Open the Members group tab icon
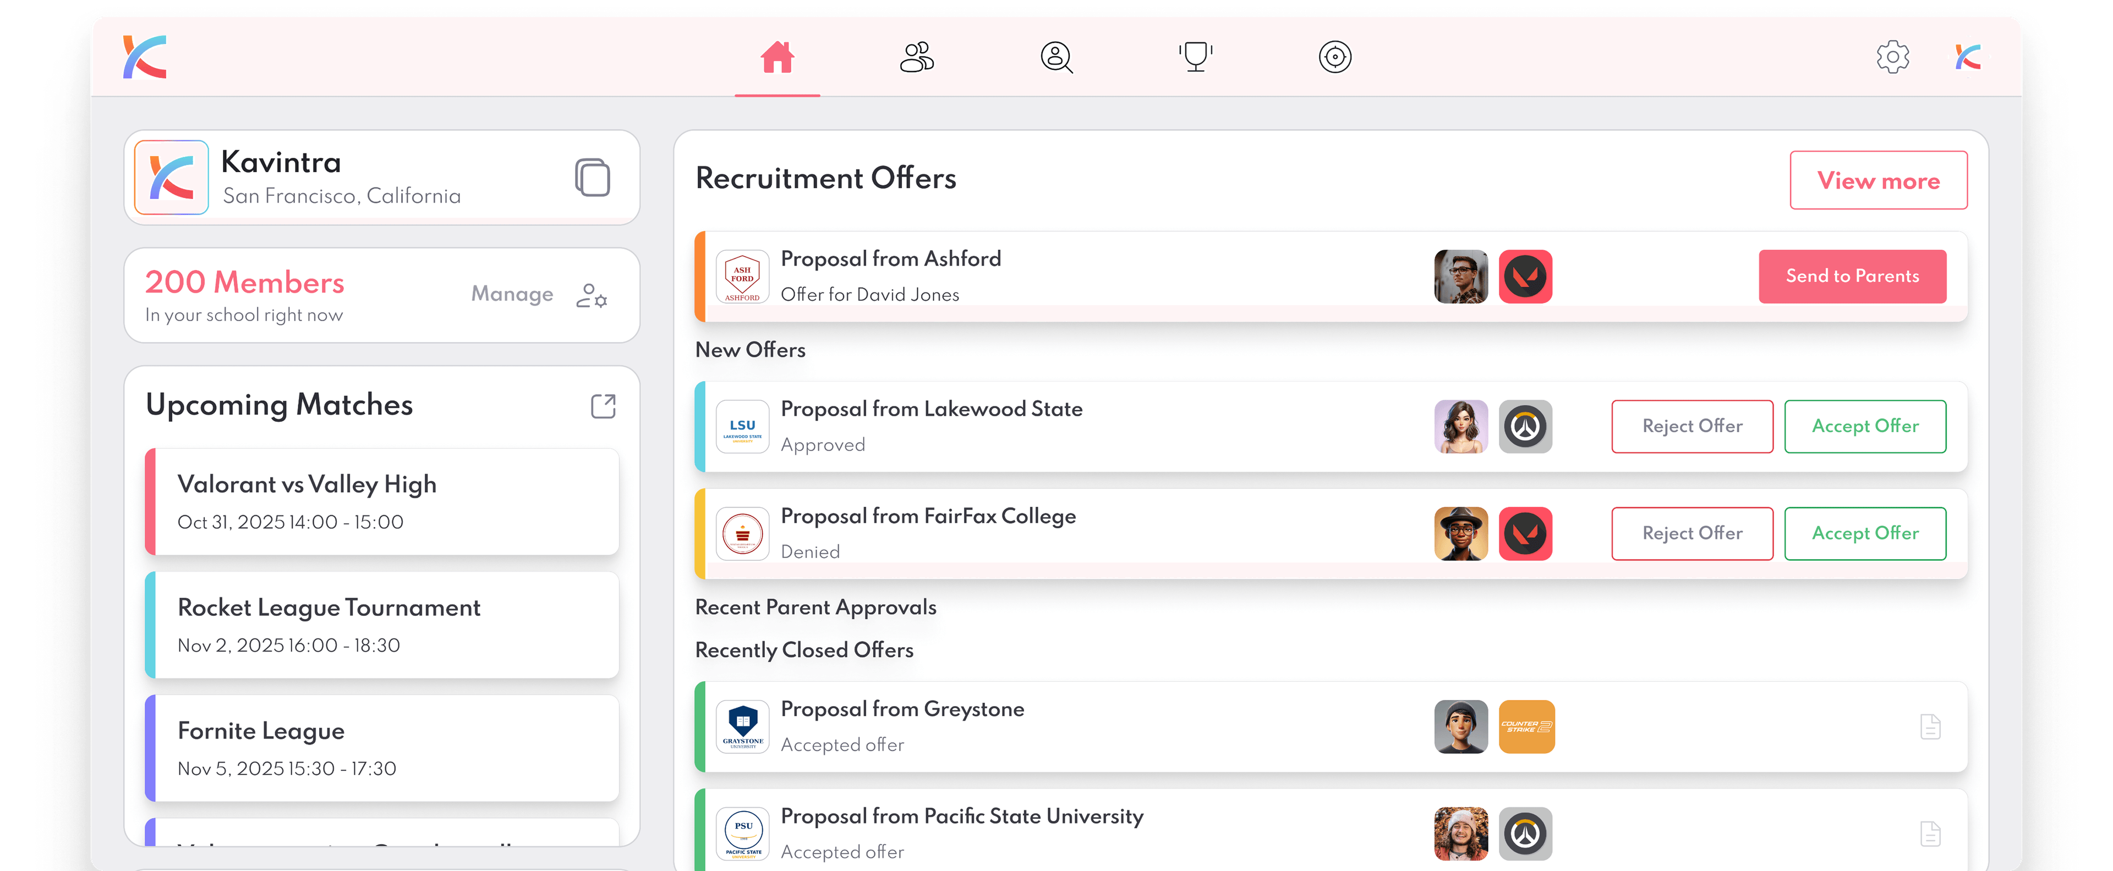 point(916,57)
